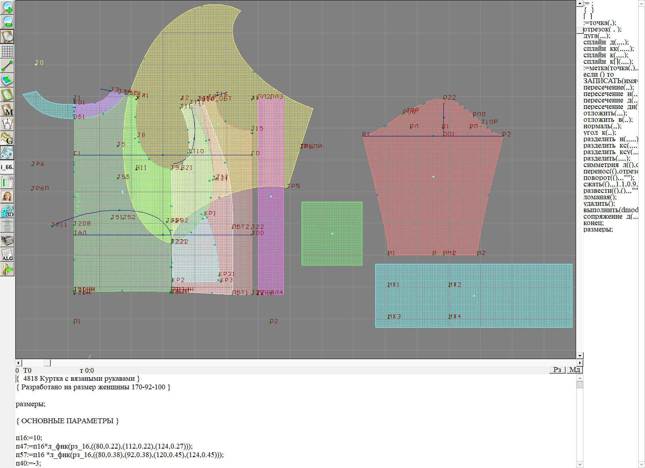Select the line segment tool icon
The width and height of the screenshot is (645, 468).
point(7,66)
